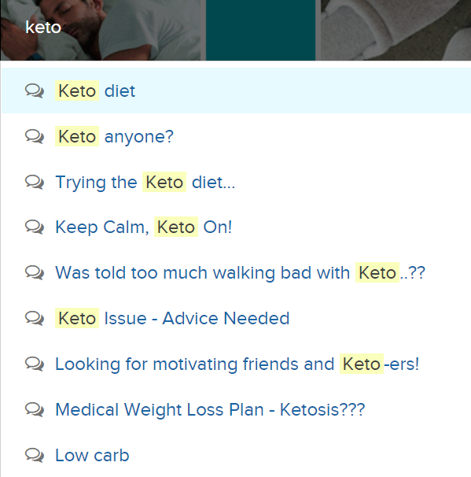
Task: Open Medical Weight Loss Plan - Ketosis??? thread
Action: pyautogui.click(x=210, y=409)
